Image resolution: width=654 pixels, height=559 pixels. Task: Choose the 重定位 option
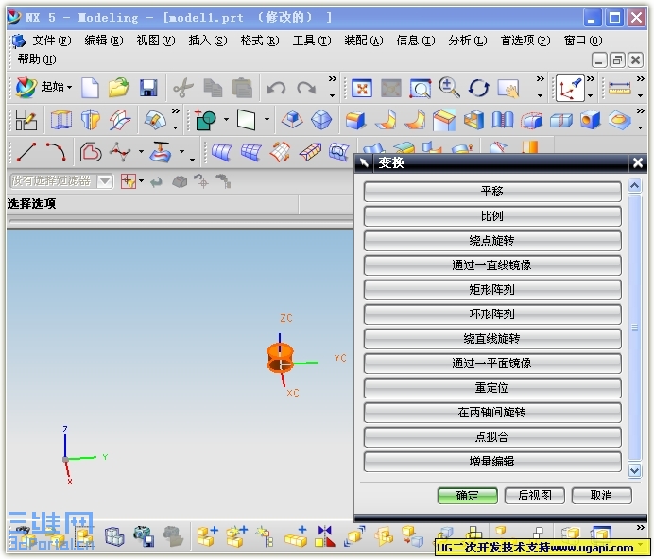(492, 388)
